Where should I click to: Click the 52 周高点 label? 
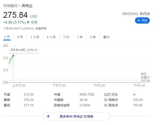point(111,100)
